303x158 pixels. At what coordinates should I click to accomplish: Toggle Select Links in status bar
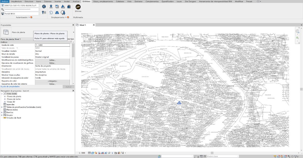click(275, 156)
